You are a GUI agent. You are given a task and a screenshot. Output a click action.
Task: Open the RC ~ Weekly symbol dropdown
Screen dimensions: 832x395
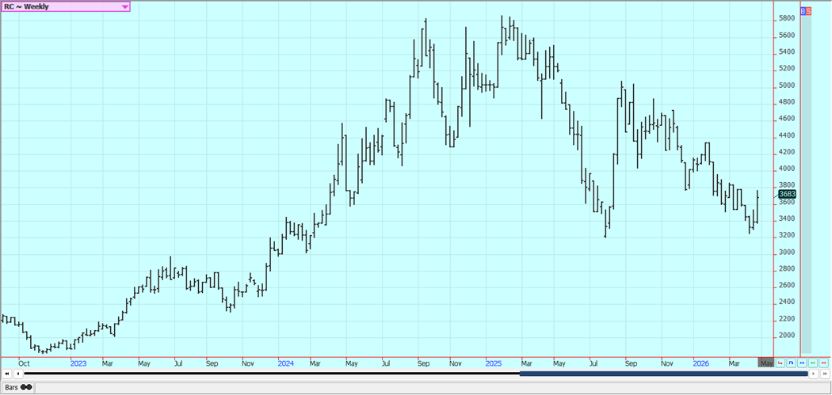124,6
